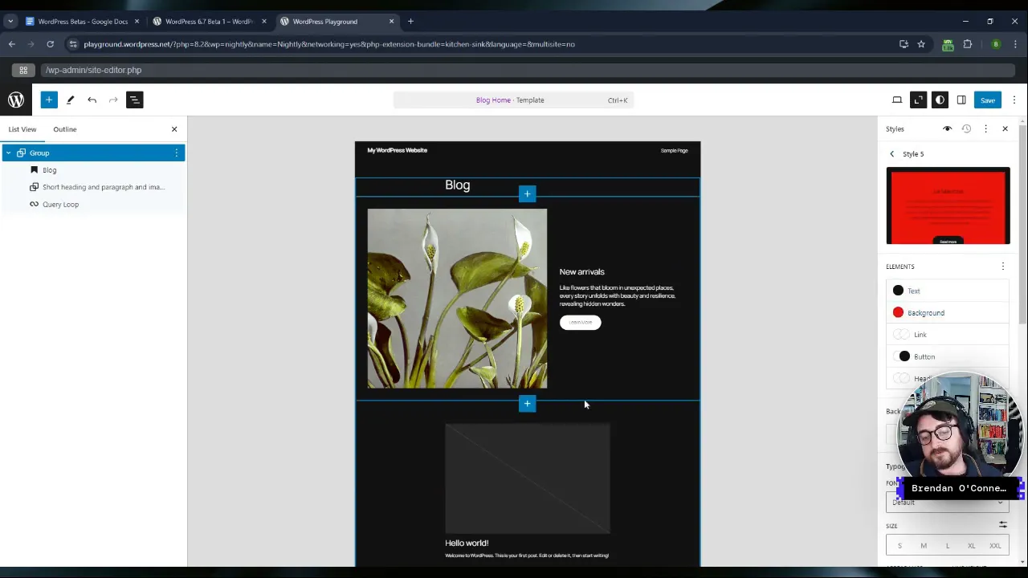Image resolution: width=1028 pixels, height=578 pixels.
Task: Bookmark this page with star icon
Action: click(x=921, y=44)
